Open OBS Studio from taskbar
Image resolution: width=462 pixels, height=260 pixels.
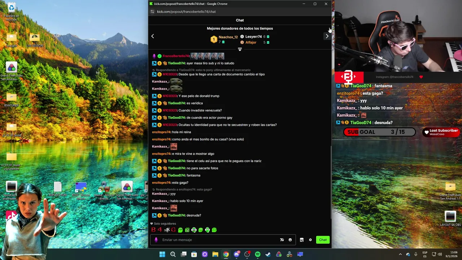pyautogui.click(x=247, y=254)
